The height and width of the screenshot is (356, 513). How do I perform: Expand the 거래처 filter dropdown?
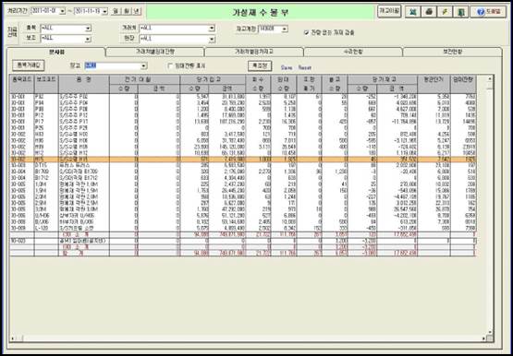212,29
